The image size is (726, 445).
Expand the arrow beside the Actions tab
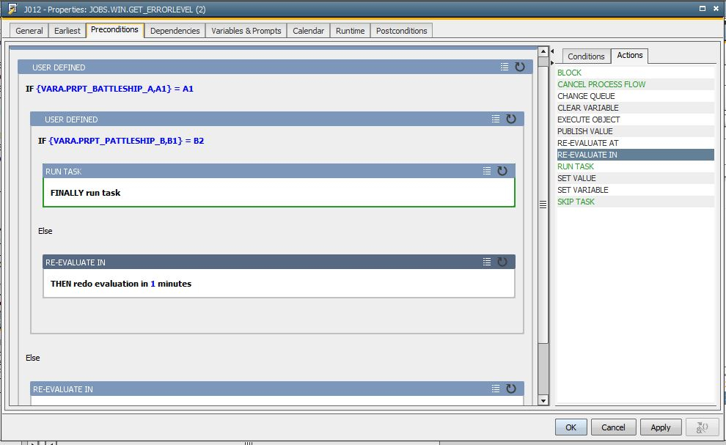coord(552,63)
